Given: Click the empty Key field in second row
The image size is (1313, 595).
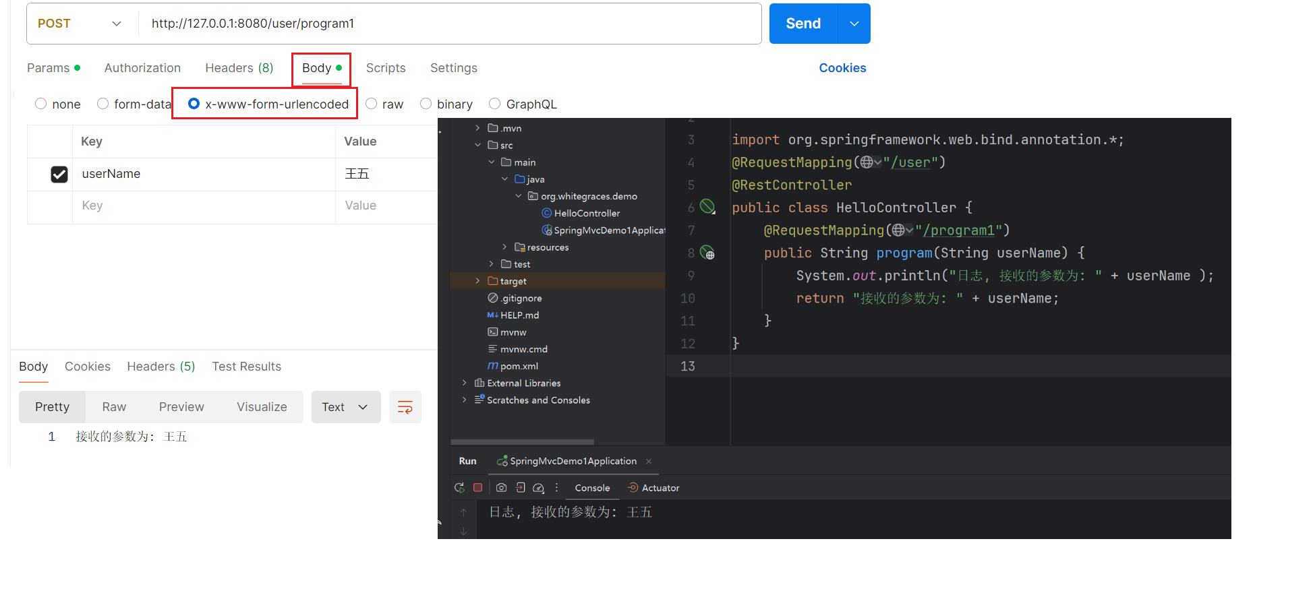Looking at the screenshot, I should [x=204, y=206].
